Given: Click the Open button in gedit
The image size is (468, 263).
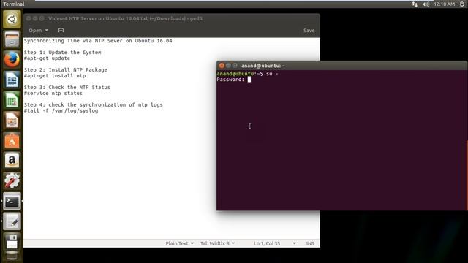Looking at the screenshot, I should pos(35,31).
